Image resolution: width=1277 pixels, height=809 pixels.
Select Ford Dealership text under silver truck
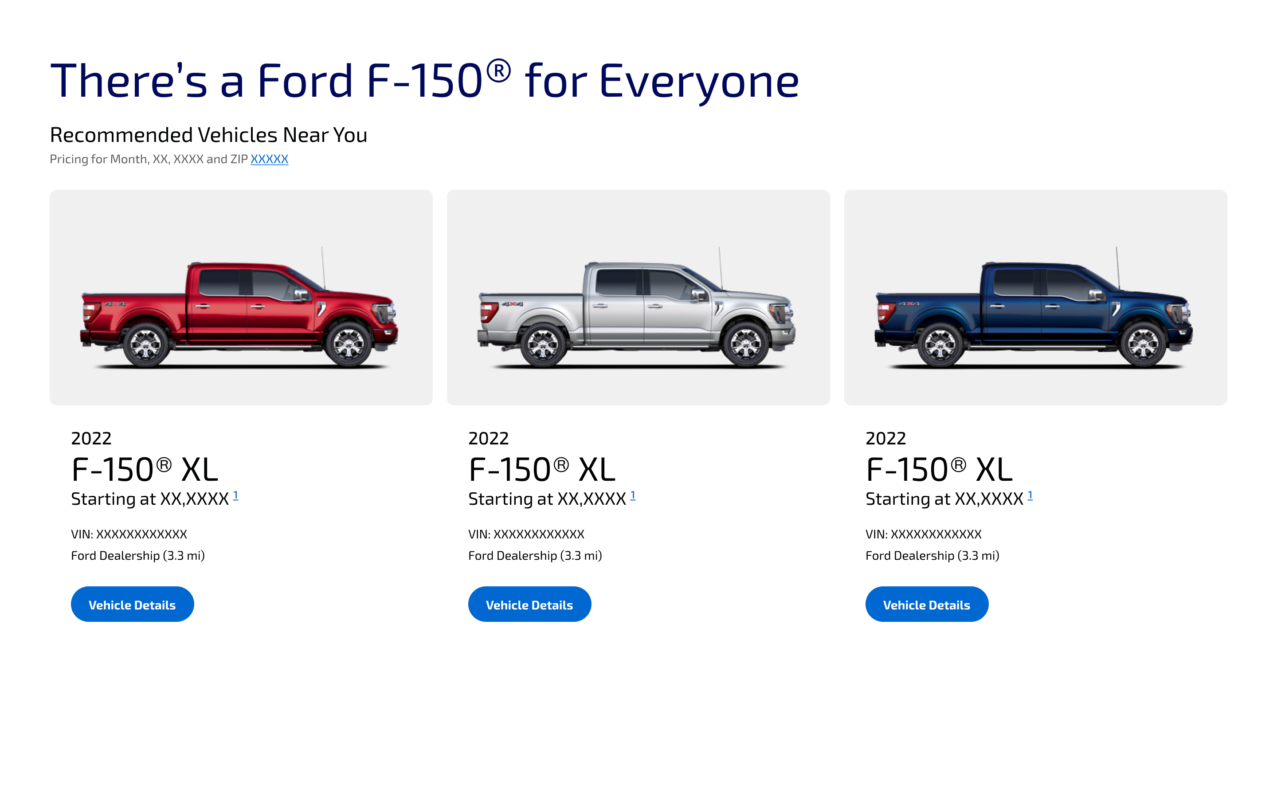[535, 555]
